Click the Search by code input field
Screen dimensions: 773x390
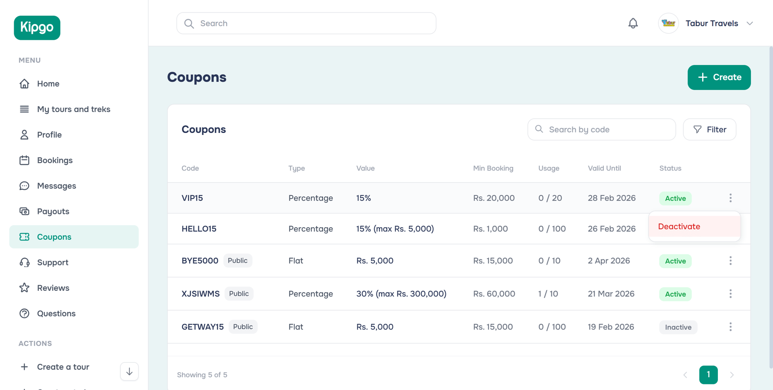coord(601,129)
